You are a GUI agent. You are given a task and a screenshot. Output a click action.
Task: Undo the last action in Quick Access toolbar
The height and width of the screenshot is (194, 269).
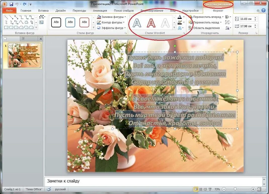(x=17, y=4)
